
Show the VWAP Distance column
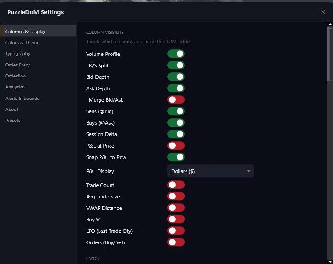click(176, 208)
